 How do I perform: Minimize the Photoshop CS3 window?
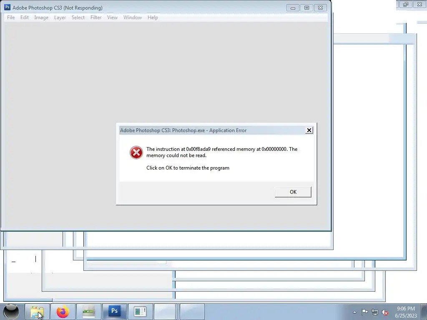coord(293,8)
